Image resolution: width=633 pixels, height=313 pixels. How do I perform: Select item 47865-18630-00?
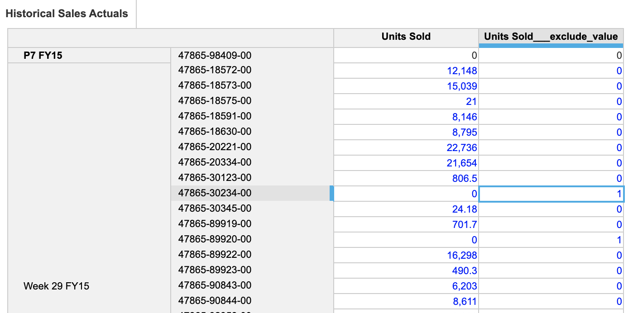[x=252, y=132]
